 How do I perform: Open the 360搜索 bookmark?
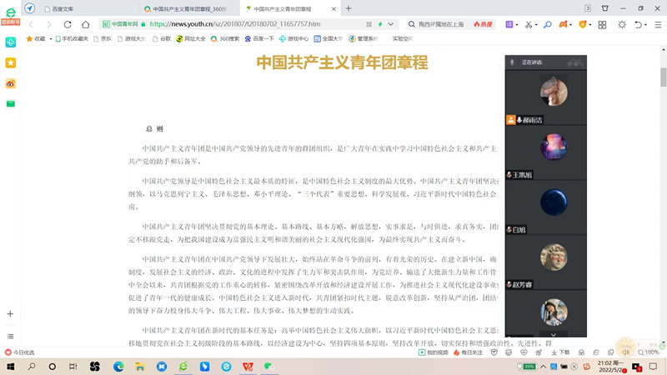tap(225, 38)
